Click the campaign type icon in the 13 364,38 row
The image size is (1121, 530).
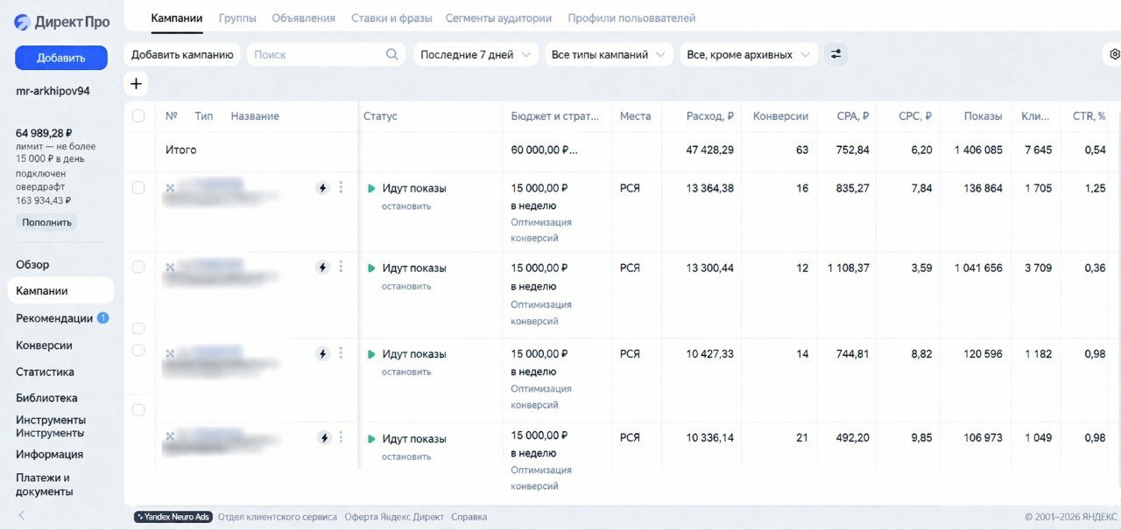[x=170, y=188]
